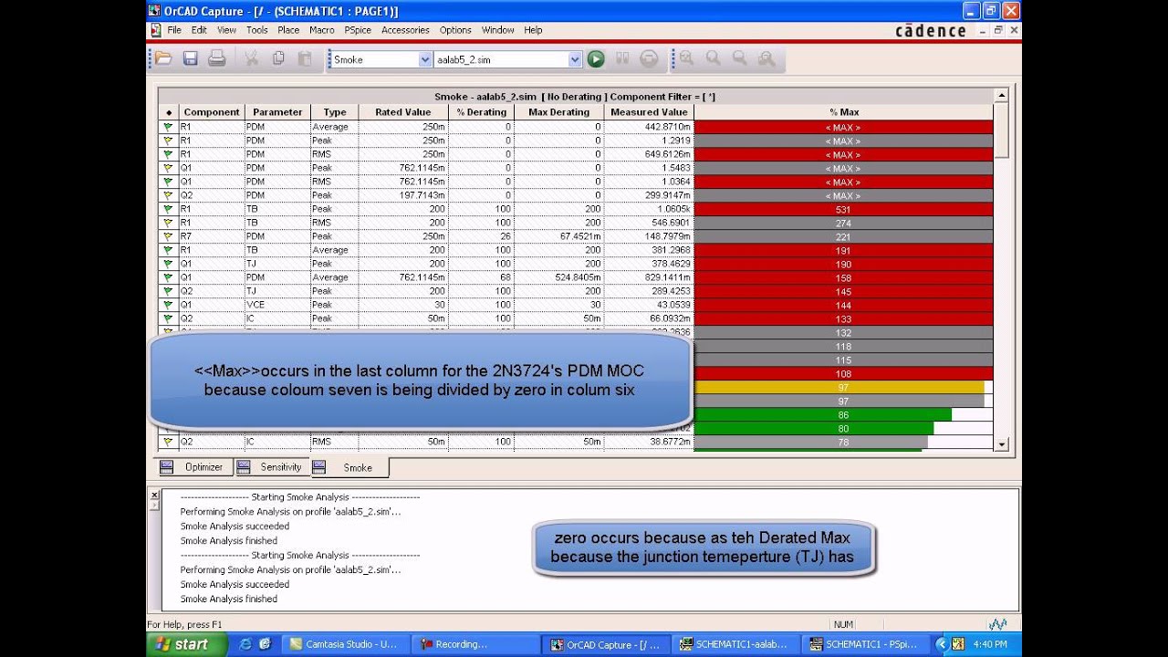Click the OrCAD document icon left of File

coord(156,30)
